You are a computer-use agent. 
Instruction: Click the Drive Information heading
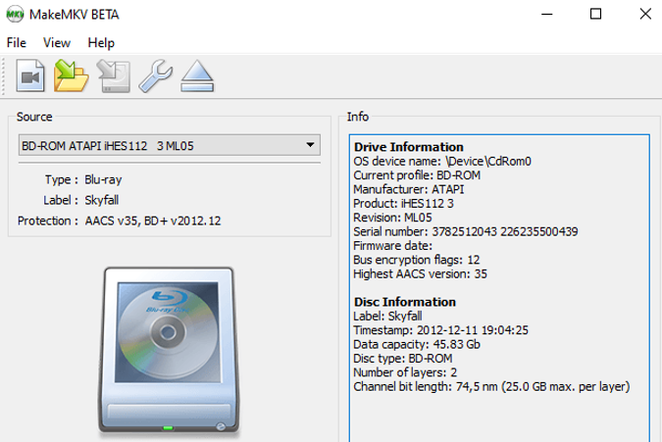pyautogui.click(x=409, y=147)
